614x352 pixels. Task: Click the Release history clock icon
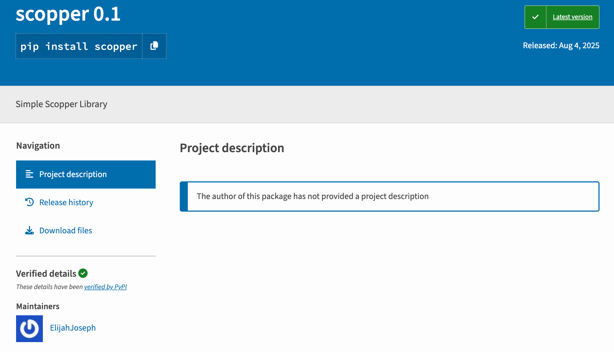pyautogui.click(x=29, y=202)
